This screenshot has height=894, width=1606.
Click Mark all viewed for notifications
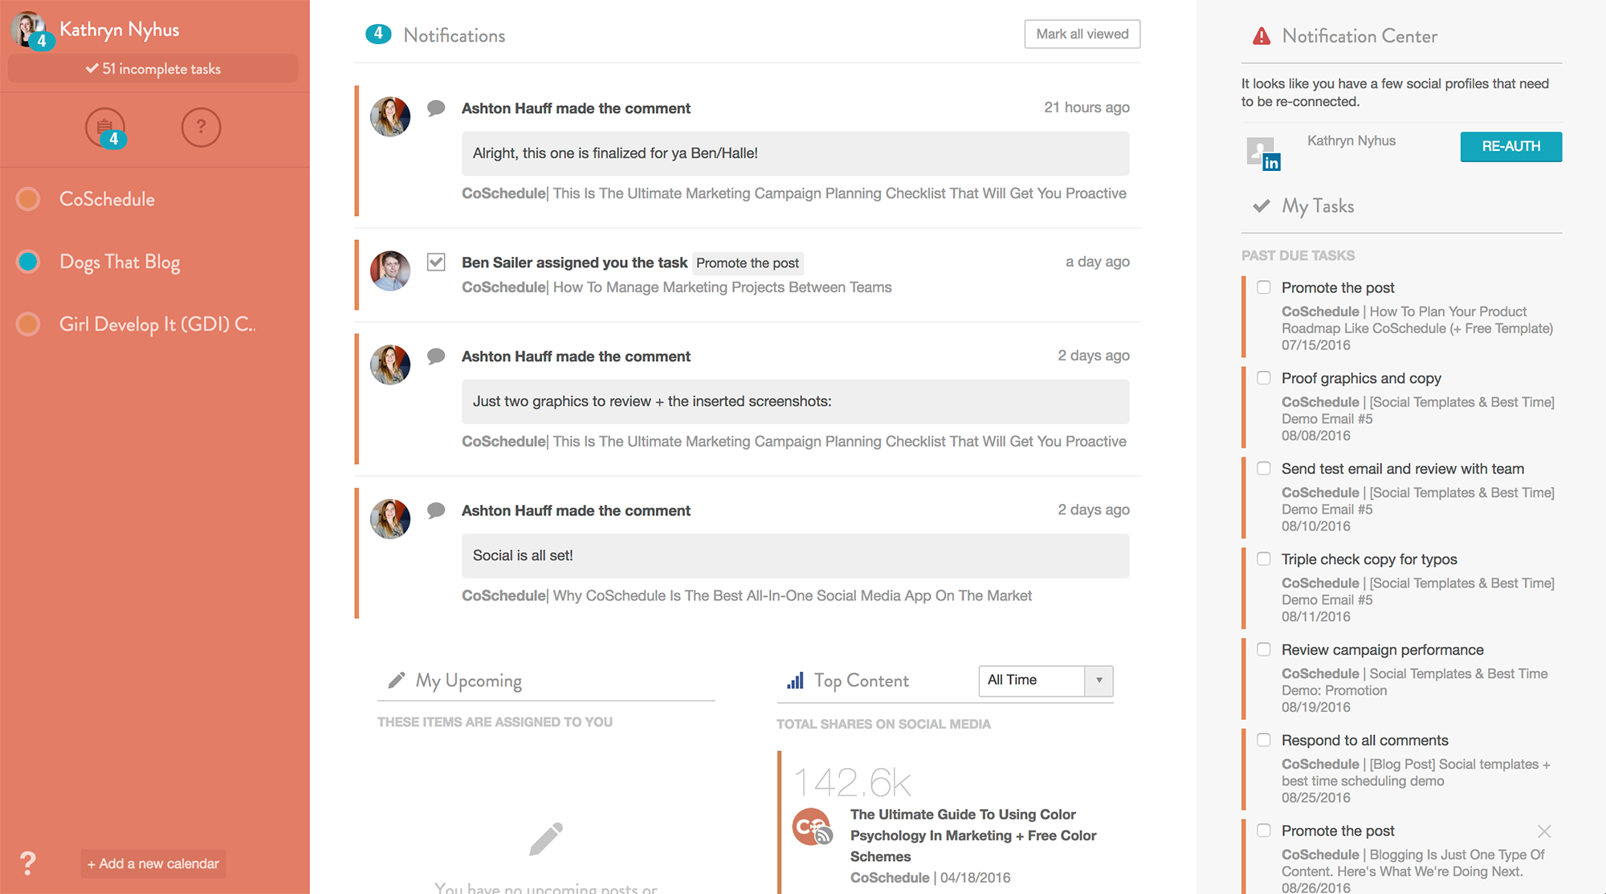tap(1082, 34)
